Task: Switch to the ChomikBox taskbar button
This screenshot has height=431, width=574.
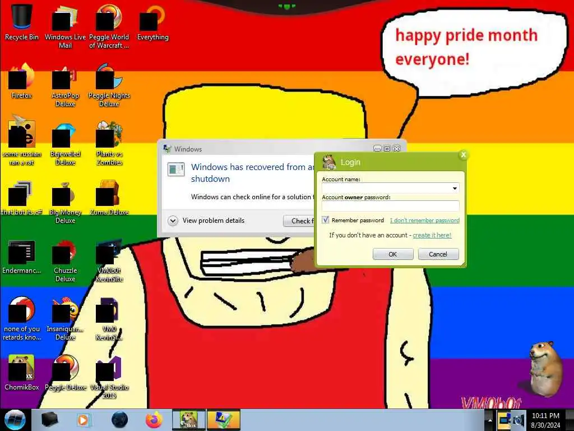Action: pos(189,420)
